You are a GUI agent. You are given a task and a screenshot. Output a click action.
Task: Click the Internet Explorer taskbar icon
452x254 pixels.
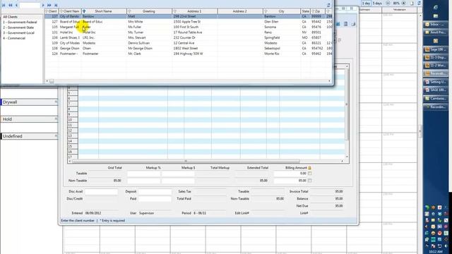(x=436, y=8)
